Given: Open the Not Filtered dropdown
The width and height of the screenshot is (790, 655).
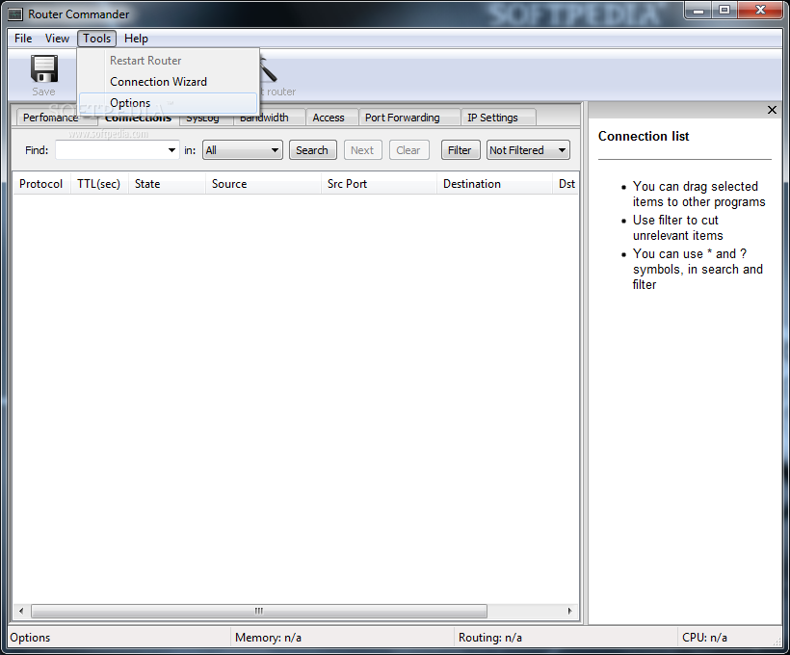Looking at the screenshot, I should pos(528,150).
